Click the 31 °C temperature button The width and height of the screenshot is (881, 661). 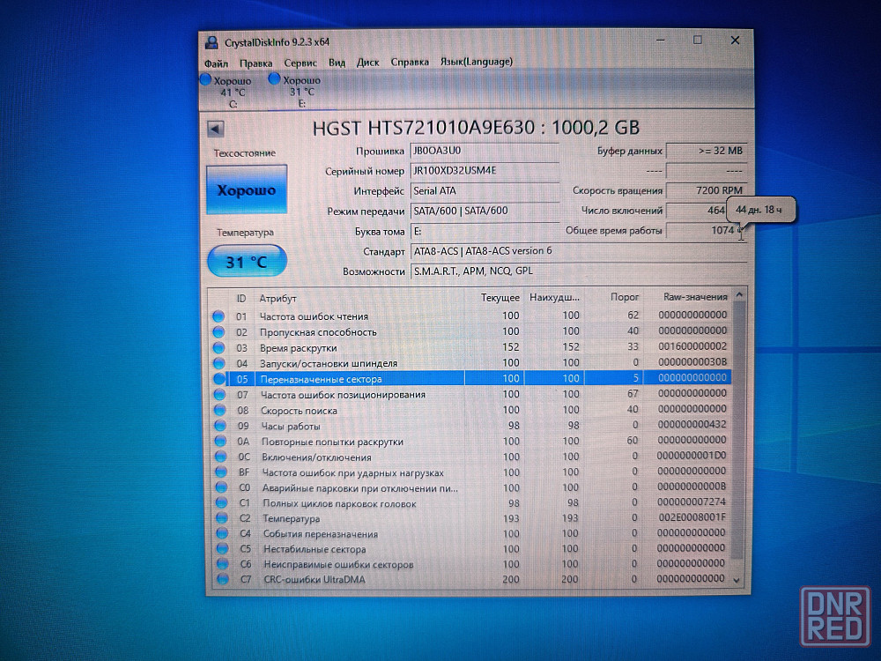point(247,262)
